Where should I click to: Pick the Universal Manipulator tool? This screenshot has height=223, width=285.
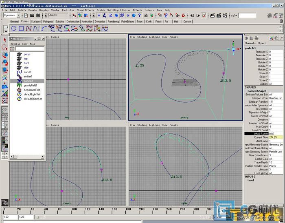coord(5,78)
